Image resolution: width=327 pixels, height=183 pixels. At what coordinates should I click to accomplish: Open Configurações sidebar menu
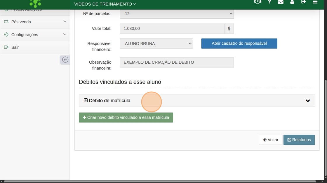click(35, 35)
